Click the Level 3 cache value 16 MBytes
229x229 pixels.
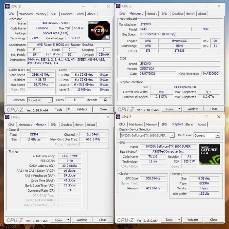(84, 89)
